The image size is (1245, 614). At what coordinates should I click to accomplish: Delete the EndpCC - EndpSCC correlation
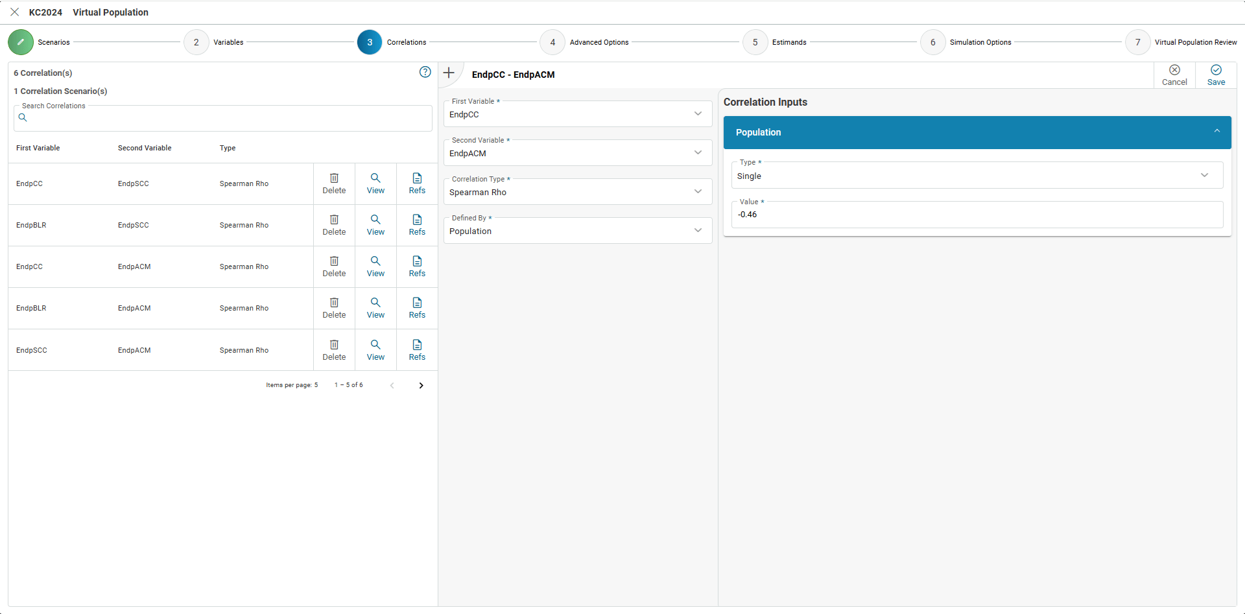pos(334,184)
